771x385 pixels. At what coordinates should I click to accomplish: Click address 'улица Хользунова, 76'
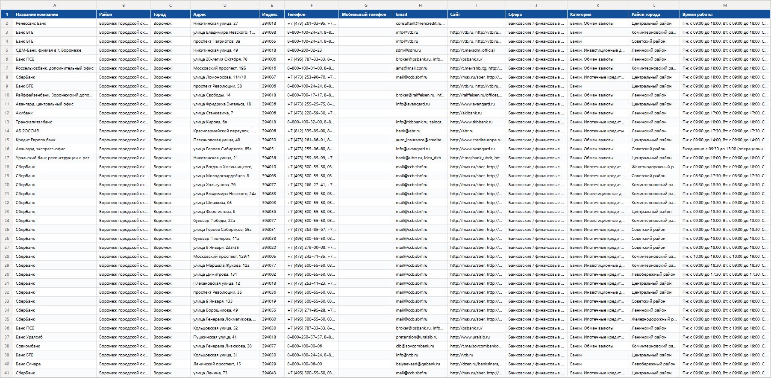point(225,185)
